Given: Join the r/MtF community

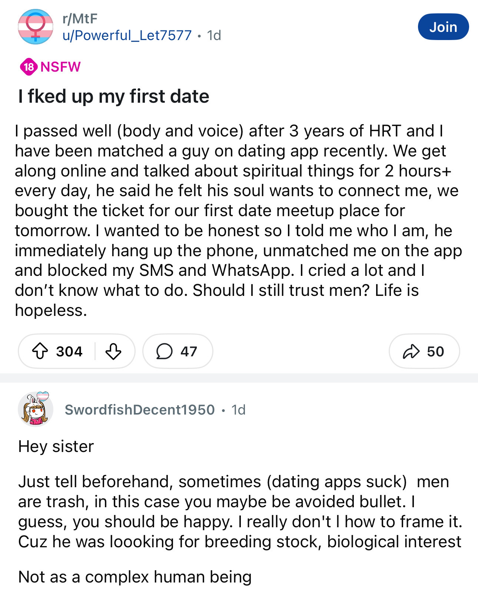Looking at the screenshot, I should (x=443, y=27).
